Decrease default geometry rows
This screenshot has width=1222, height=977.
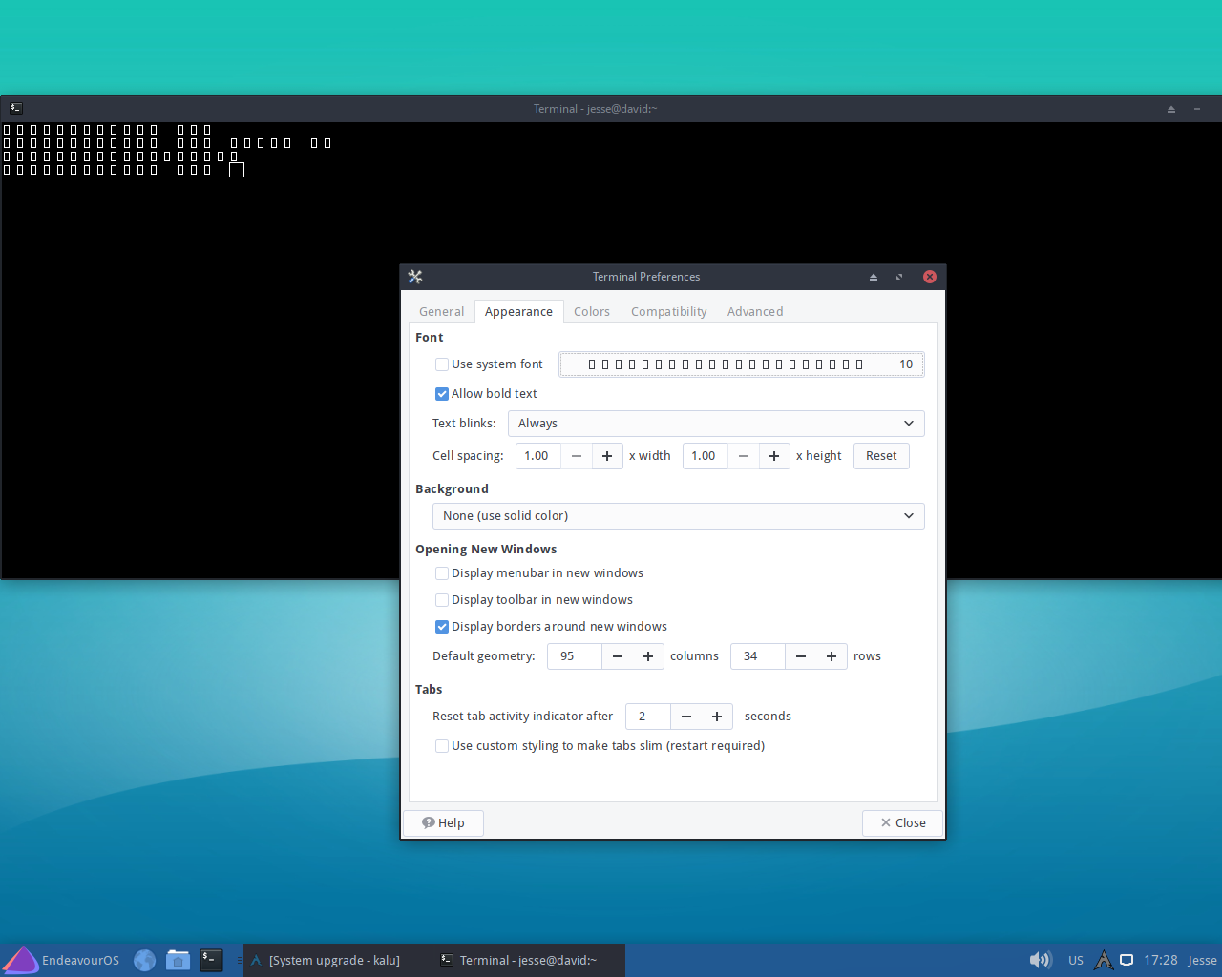click(x=801, y=656)
